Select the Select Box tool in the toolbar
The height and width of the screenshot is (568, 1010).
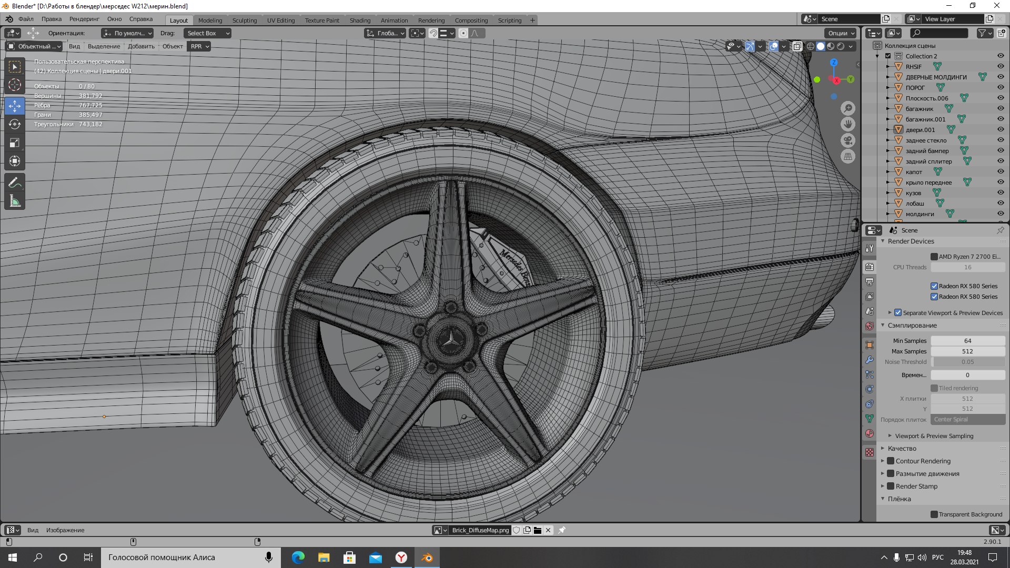click(15, 67)
